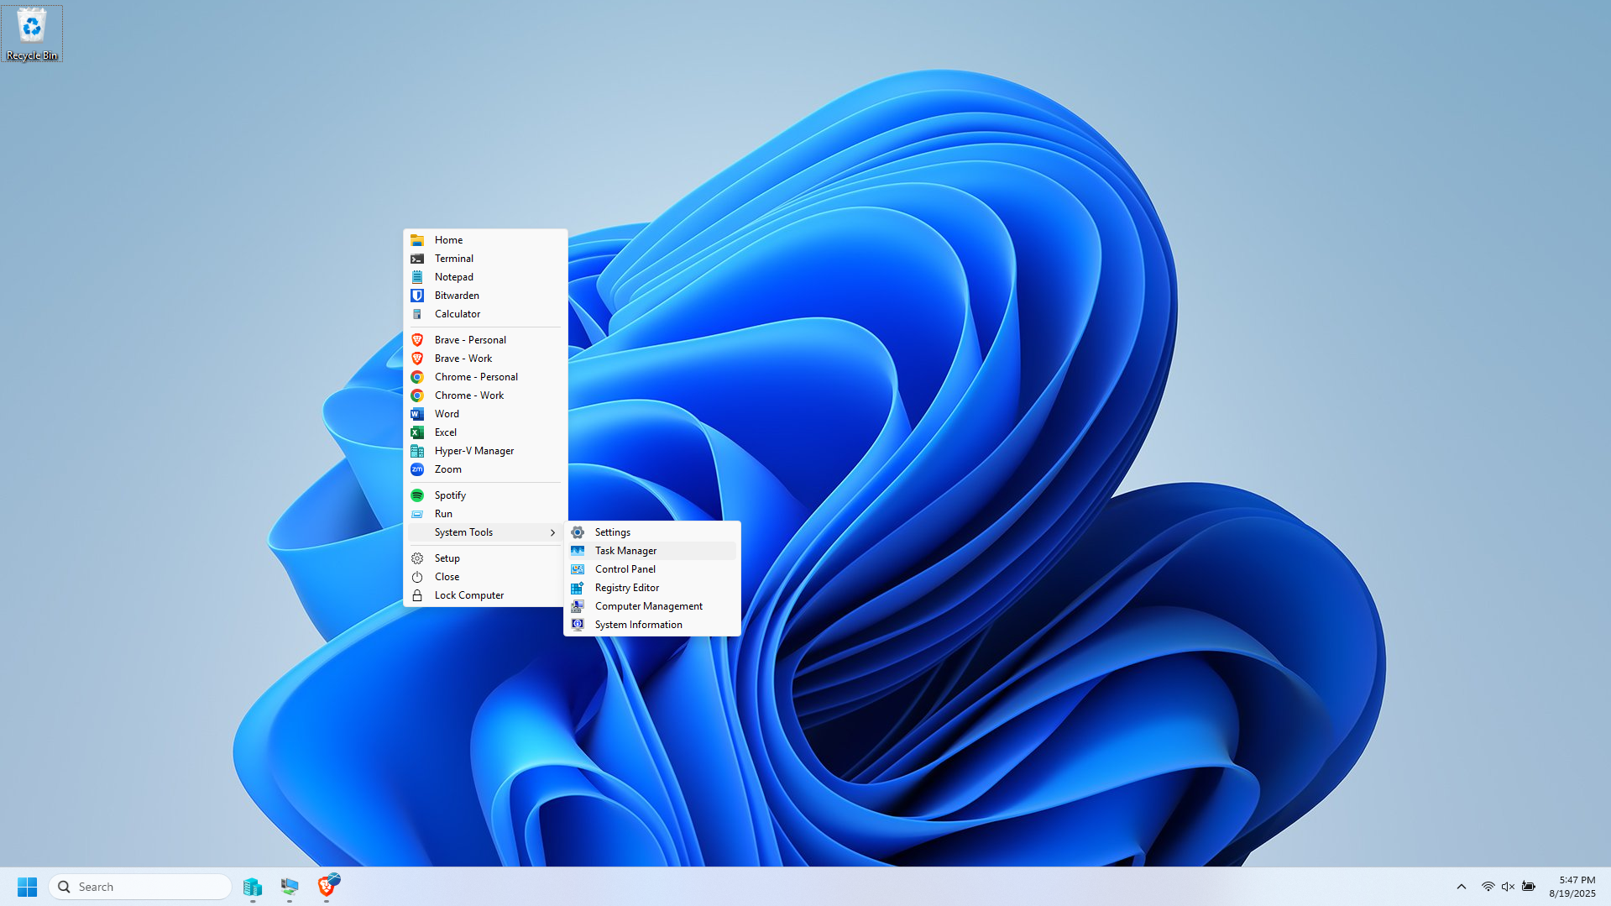1611x906 pixels.
Task: Select Task Manager in System Tools submenu
Action: click(625, 551)
